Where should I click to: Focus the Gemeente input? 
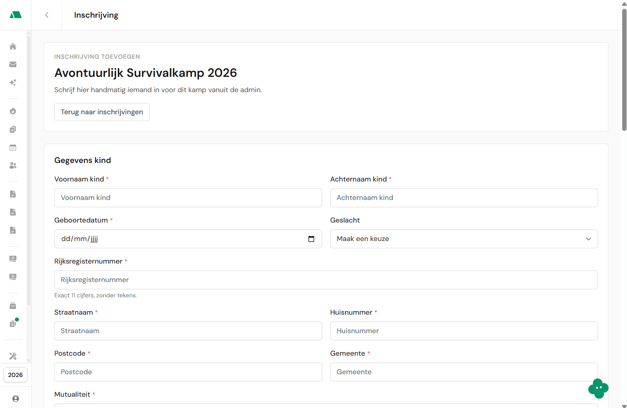464,372
